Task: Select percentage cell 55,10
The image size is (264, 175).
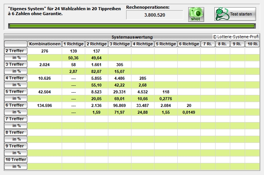Action: 97,85
